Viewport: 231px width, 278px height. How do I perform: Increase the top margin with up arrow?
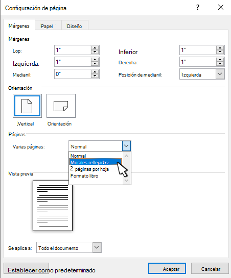point(95,48)
